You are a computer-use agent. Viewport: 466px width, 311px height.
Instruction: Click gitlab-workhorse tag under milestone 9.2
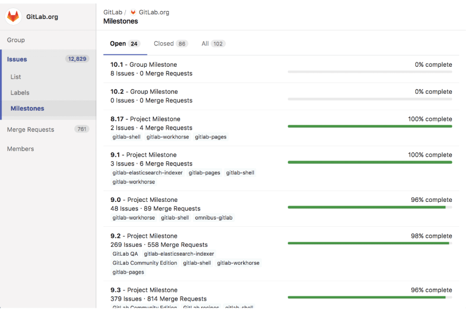coord(238,263)
